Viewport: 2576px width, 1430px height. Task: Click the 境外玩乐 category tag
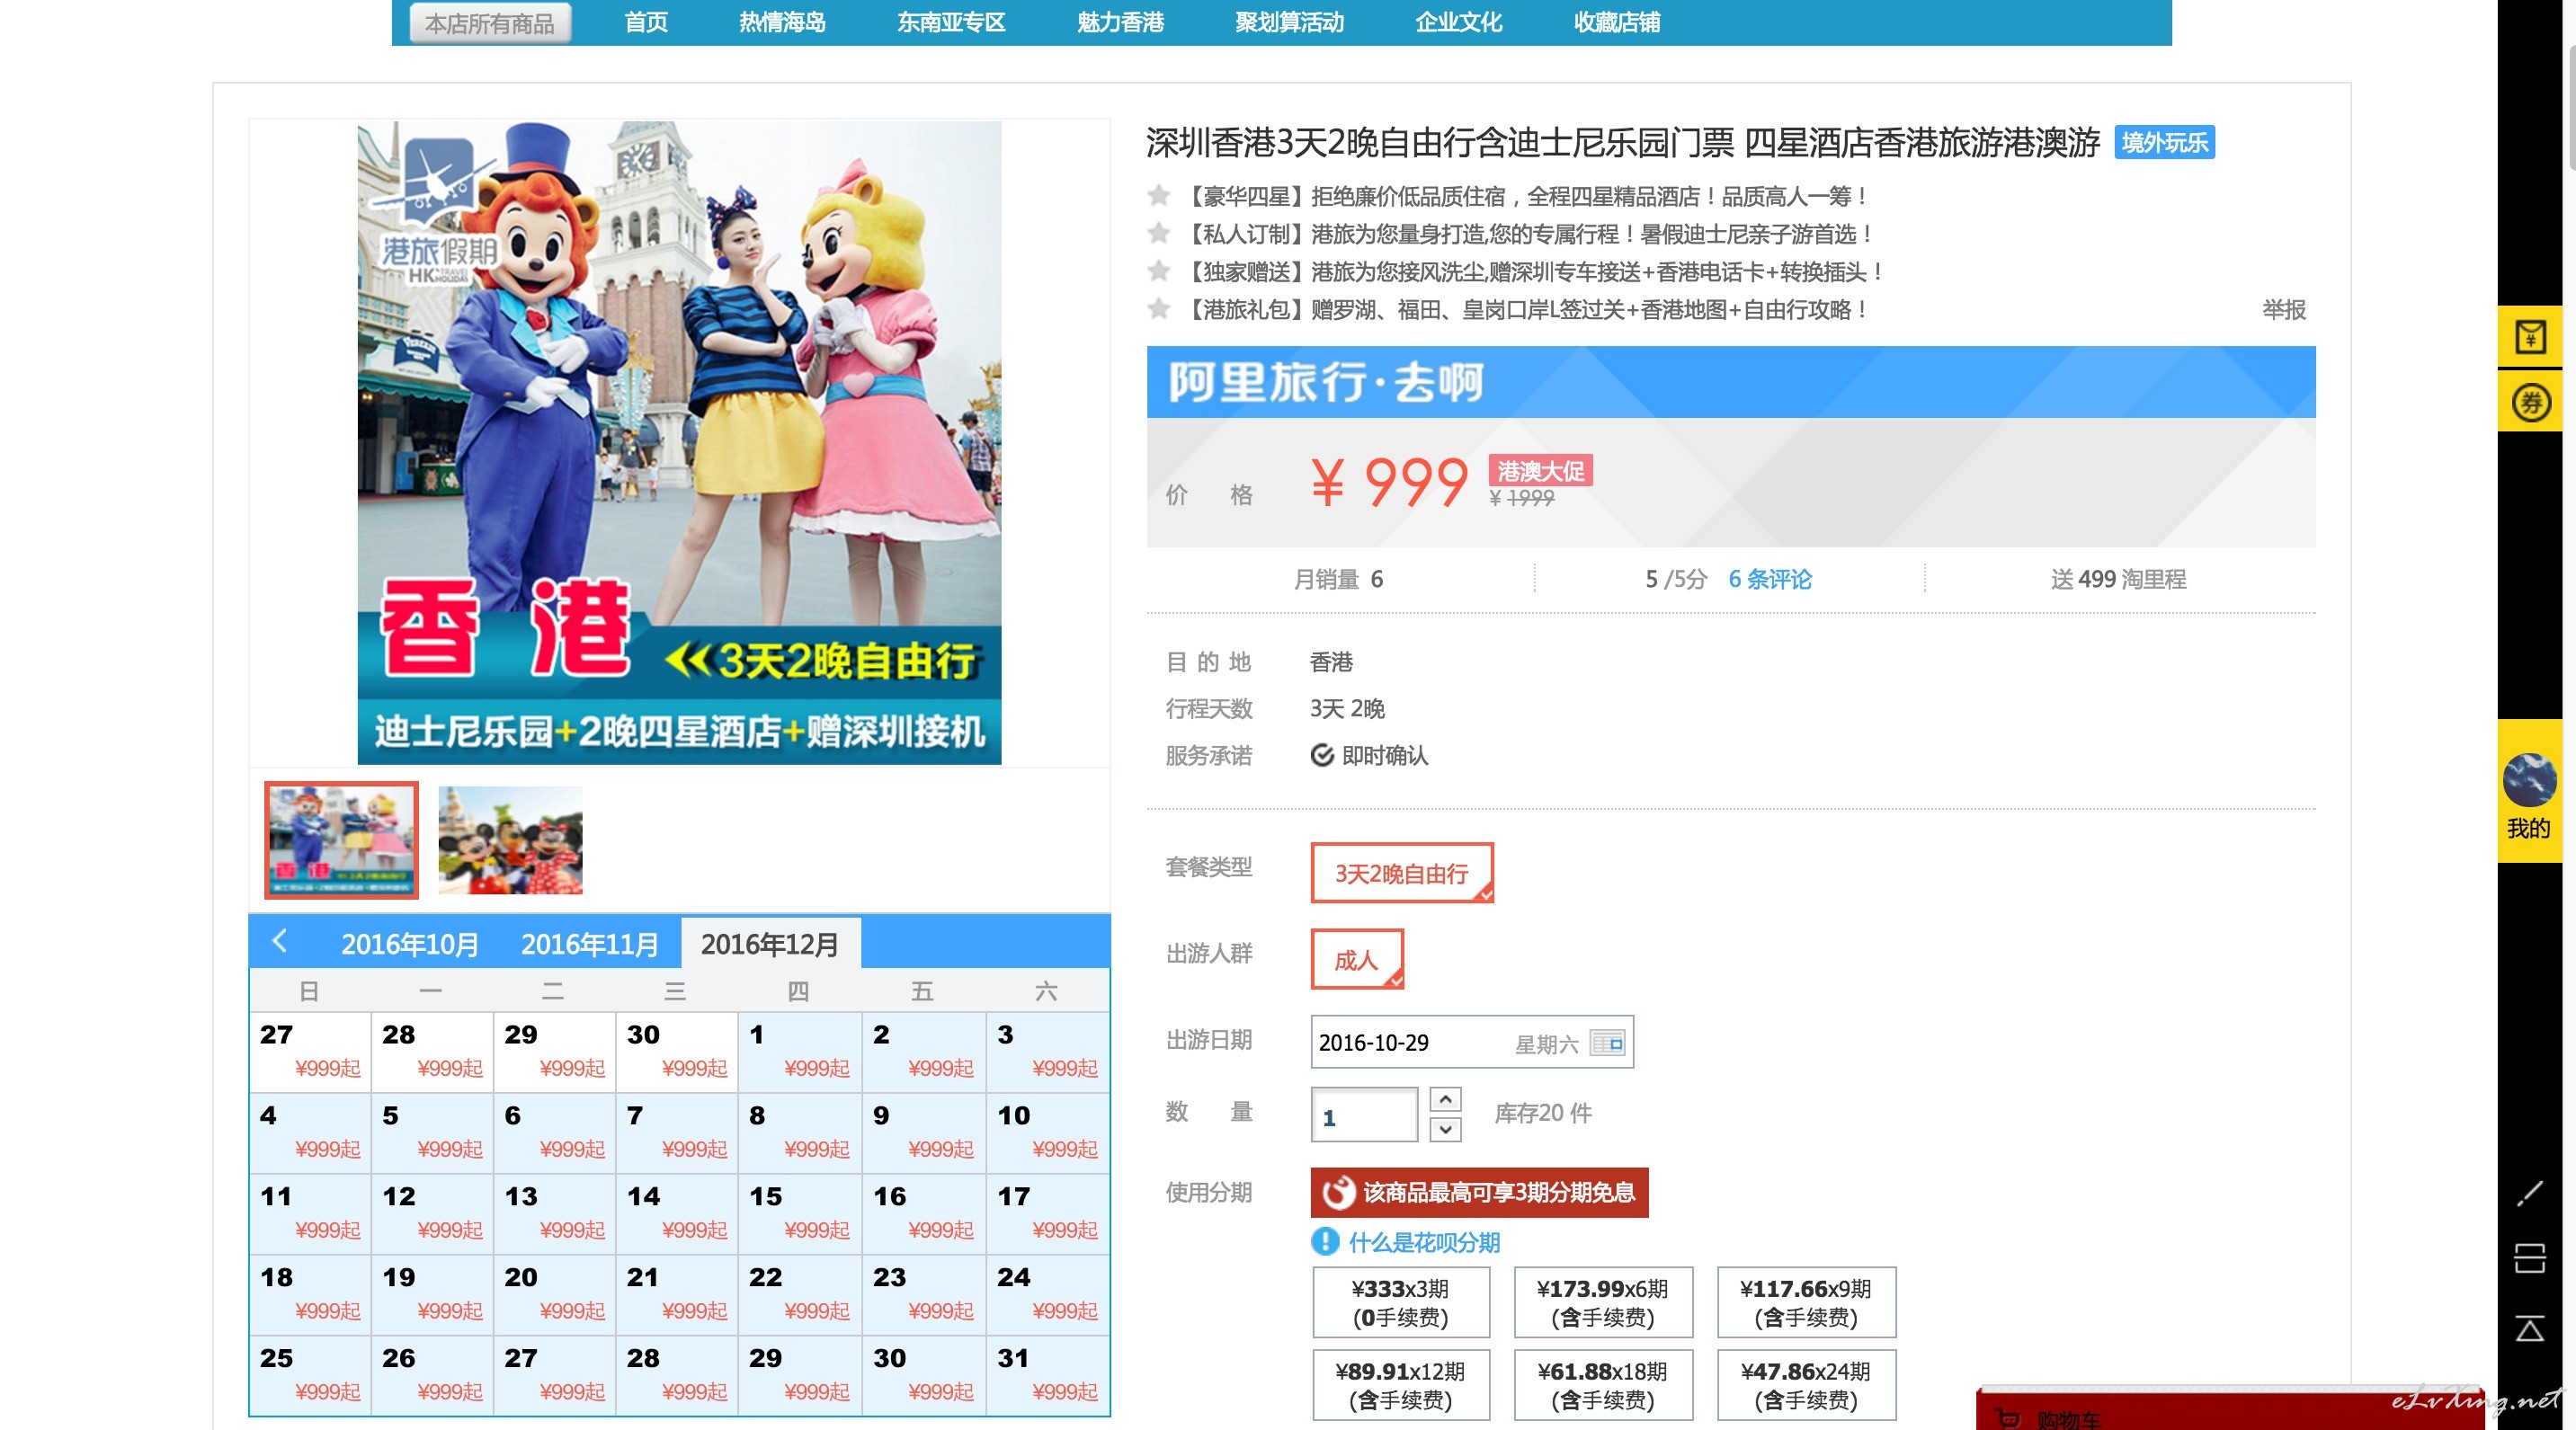[2164, 143]
